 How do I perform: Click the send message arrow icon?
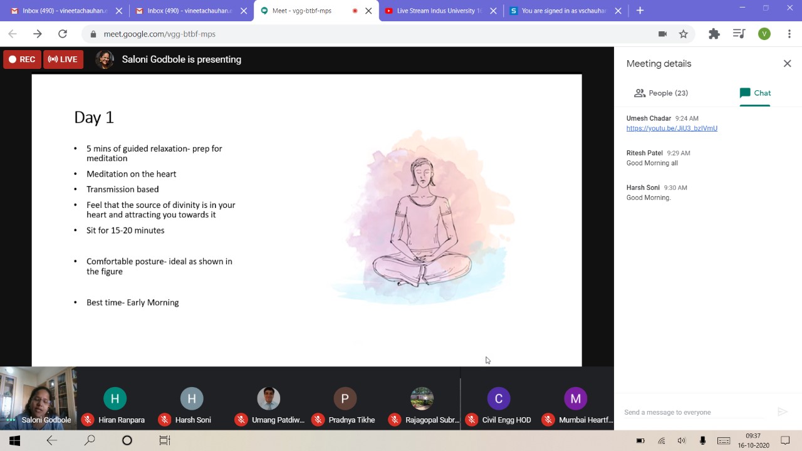(782, 412)
